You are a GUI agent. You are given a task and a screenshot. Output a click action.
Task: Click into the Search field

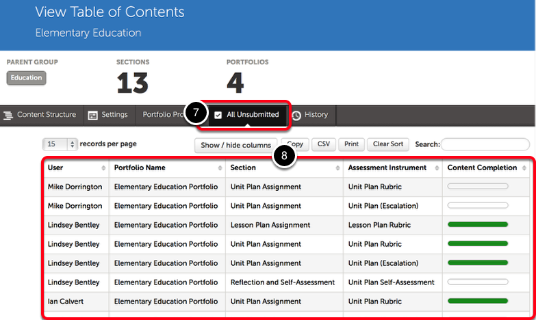click(485, 144)
